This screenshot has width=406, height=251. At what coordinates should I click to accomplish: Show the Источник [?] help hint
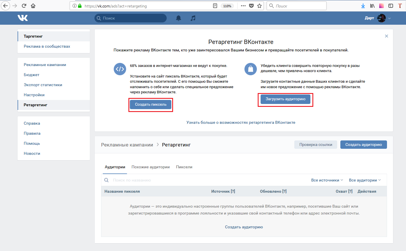[x=233, y=191]
